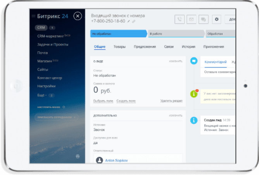The image size is (259, 175).
Task: Click изменить in О лиде section
Action: point(176,61)
